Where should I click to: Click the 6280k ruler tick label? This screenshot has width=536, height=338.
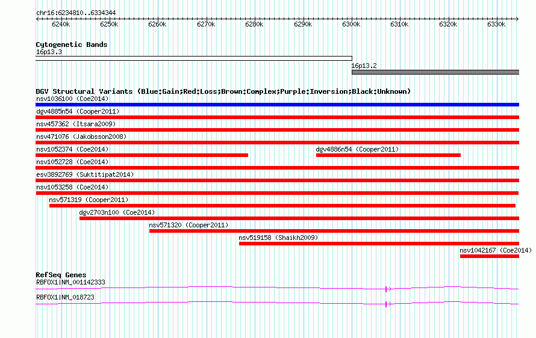point(254,24)
